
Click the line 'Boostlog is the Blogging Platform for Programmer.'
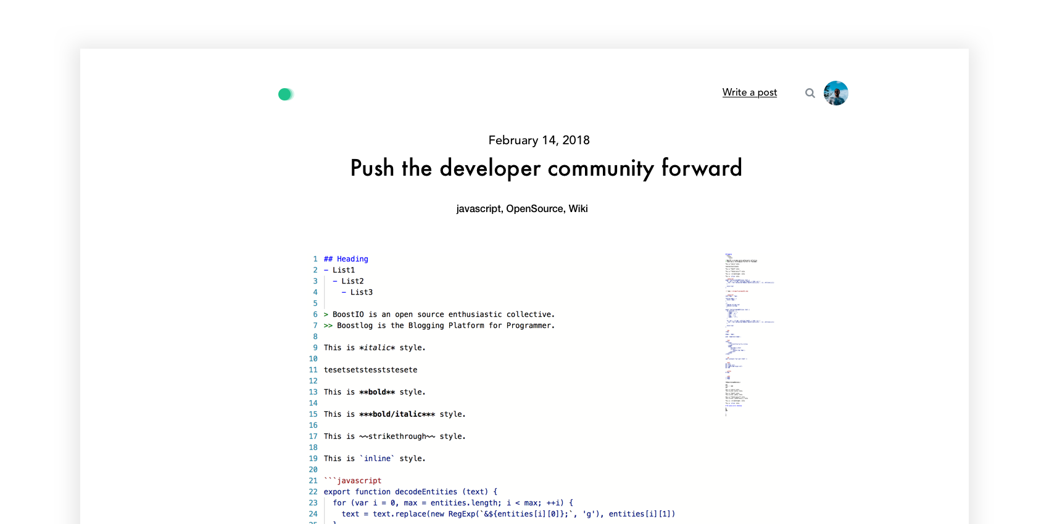tap(439, 325)
